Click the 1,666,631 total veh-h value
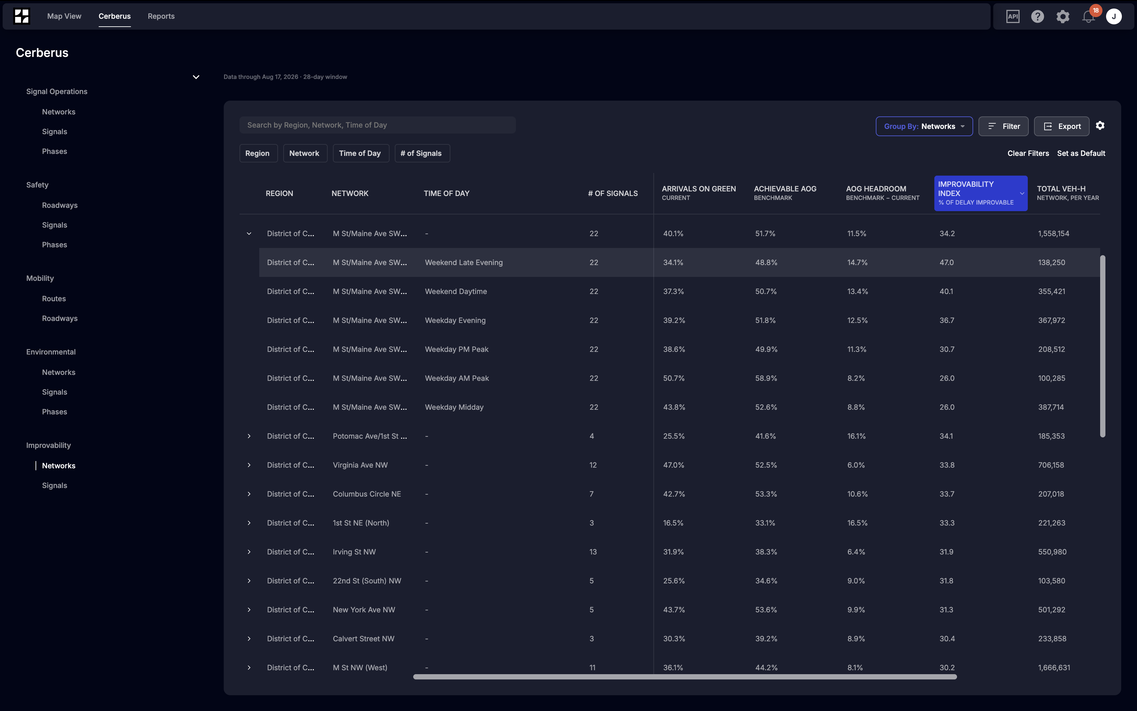 click(x=1054, y=668)
